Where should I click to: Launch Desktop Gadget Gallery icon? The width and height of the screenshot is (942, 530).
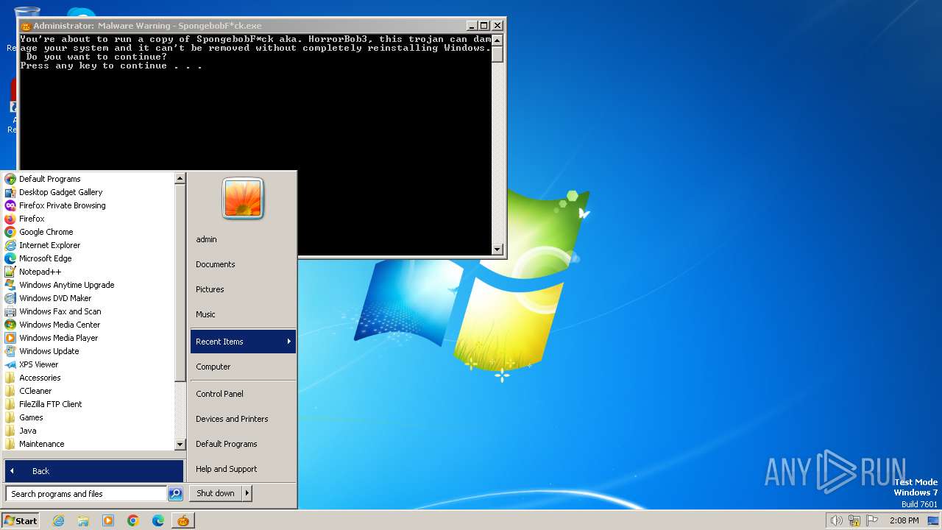[x=10, y=192]
